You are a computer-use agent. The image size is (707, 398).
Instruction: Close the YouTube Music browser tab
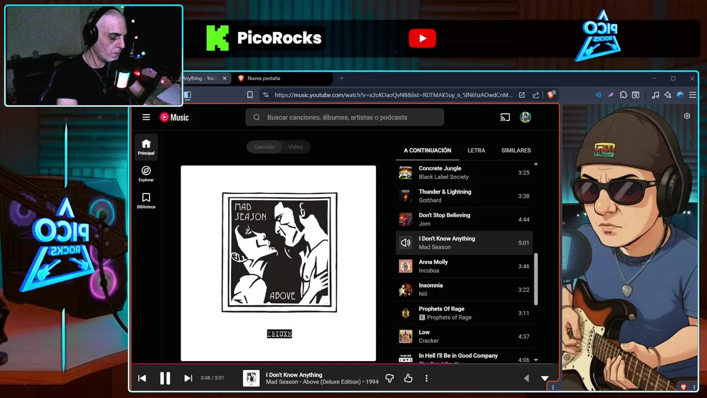[x=224, y=78]
